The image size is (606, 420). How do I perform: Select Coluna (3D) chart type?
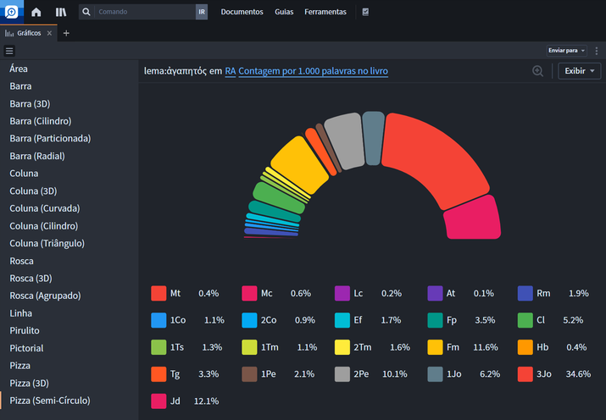(33, 191)
